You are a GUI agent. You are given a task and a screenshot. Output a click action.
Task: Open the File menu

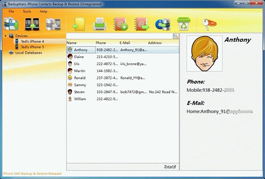11,11
